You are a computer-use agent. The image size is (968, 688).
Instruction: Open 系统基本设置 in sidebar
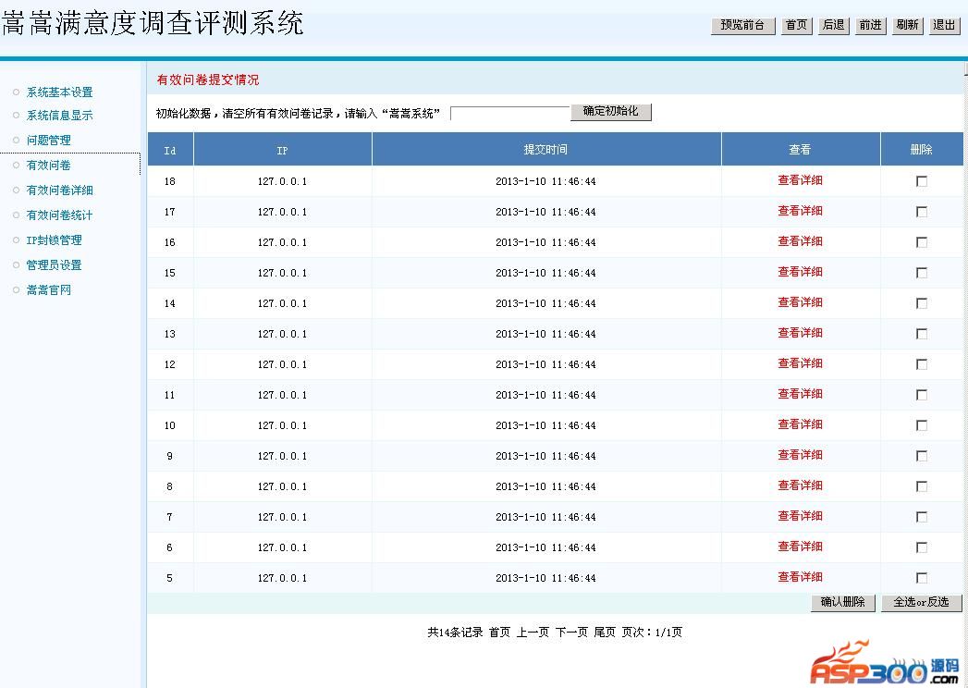[x=59, y=92]
